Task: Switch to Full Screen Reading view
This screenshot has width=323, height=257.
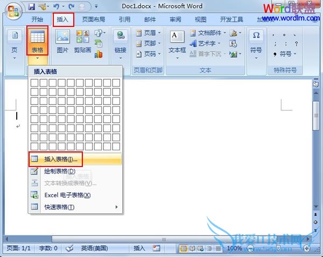Action: pyautogui.click(x=192, y=248)
